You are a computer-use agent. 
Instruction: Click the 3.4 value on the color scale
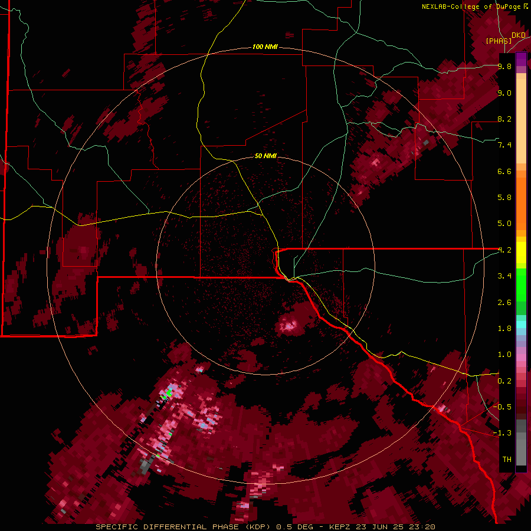tap(504, 276)
